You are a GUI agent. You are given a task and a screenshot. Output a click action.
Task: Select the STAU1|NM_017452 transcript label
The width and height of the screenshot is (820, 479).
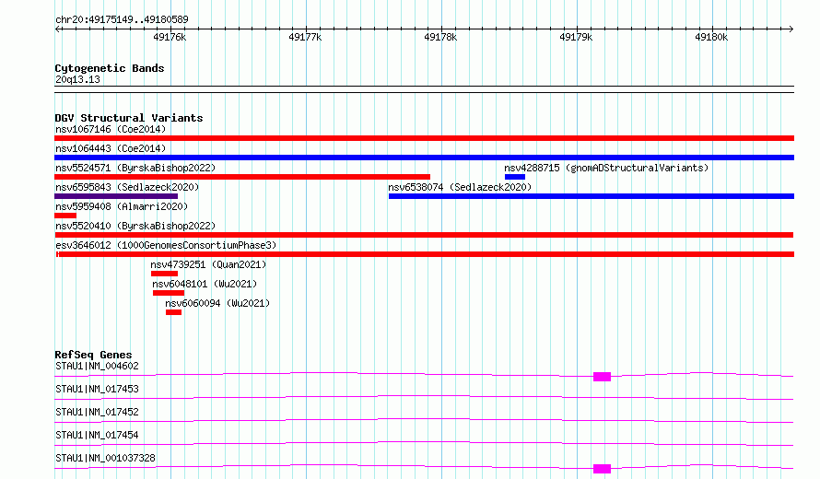click(x=97, y=412)
